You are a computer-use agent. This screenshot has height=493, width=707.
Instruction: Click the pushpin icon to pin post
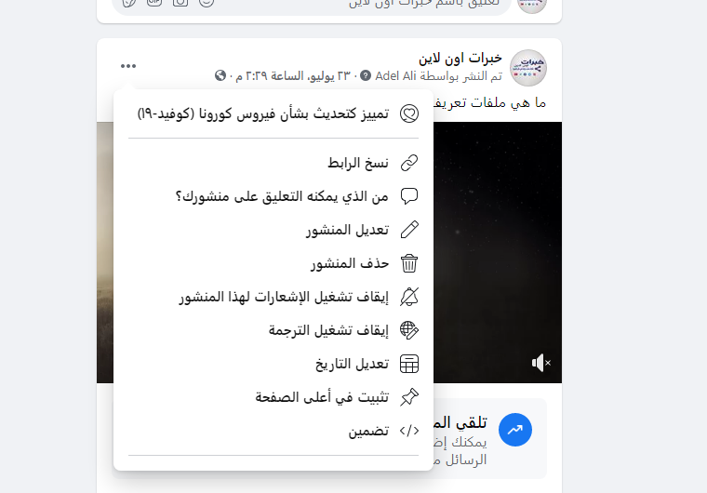pyautogui.click(x=409, y=397)
